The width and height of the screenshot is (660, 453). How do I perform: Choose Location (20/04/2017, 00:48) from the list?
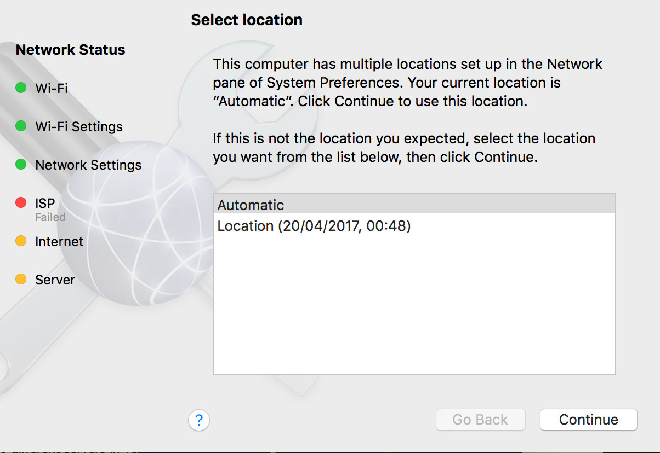(314, 226)
